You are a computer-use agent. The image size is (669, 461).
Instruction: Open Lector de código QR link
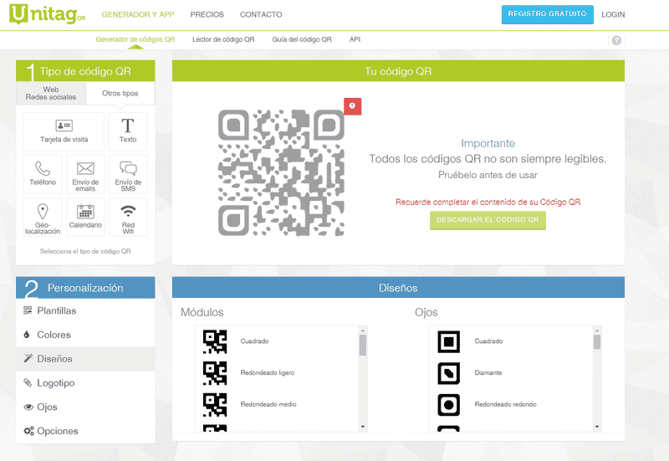tap(223, 39)
